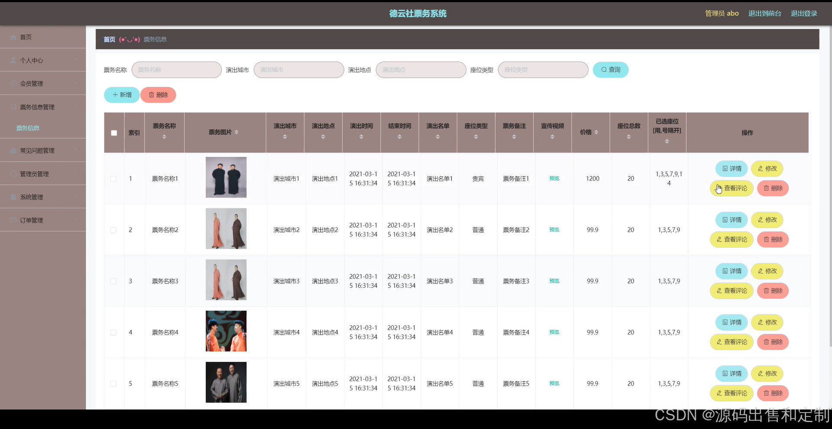Click the home icon beside 首页 in sidebar
This screenshot has width=832, height=429.
[x=13, y=37]
